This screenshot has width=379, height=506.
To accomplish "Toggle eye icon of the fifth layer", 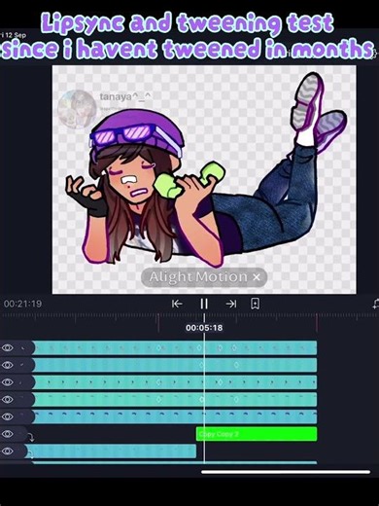I will point(8,416).
